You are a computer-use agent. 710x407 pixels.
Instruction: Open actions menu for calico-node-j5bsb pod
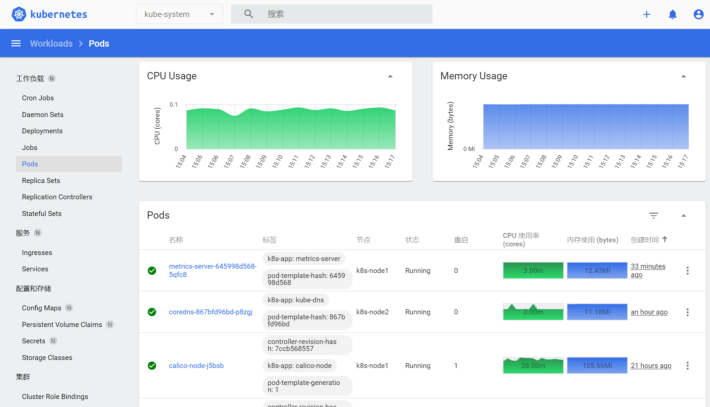click(687, 366)
